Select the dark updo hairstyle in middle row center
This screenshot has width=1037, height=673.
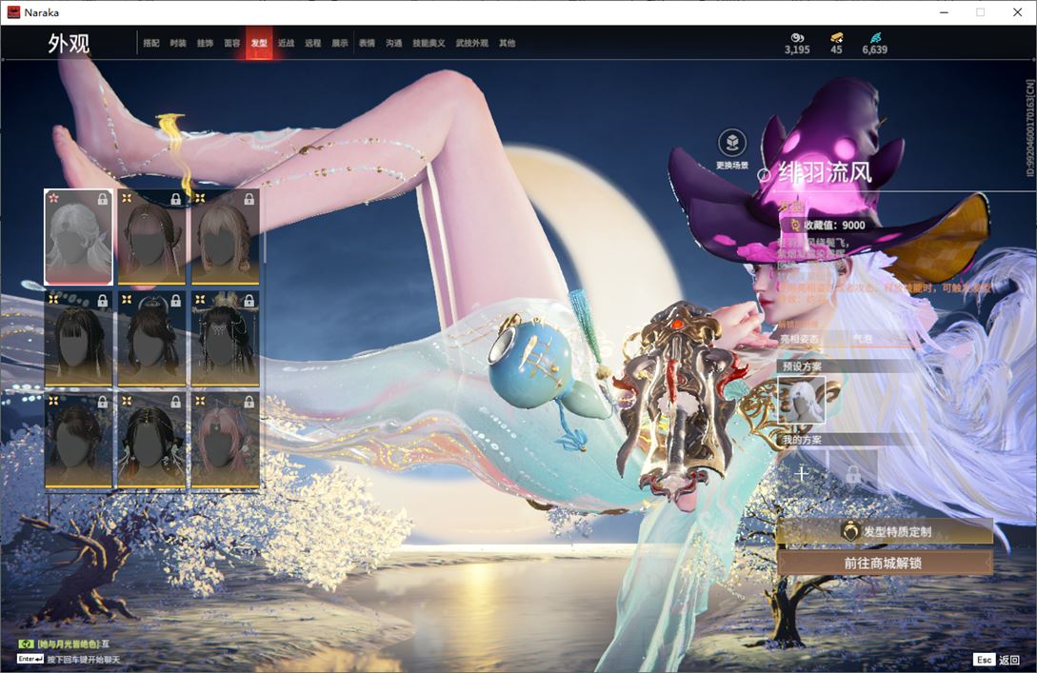click(x=151, y=339)
